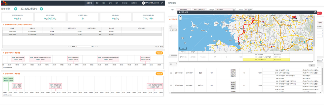Click the 71대/168대 summary card
This screenshot has height=107, width=324.
coord(148,17)
